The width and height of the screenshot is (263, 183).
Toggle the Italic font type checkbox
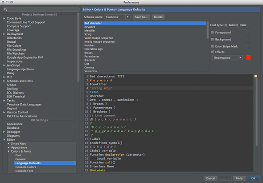[237, 25]
